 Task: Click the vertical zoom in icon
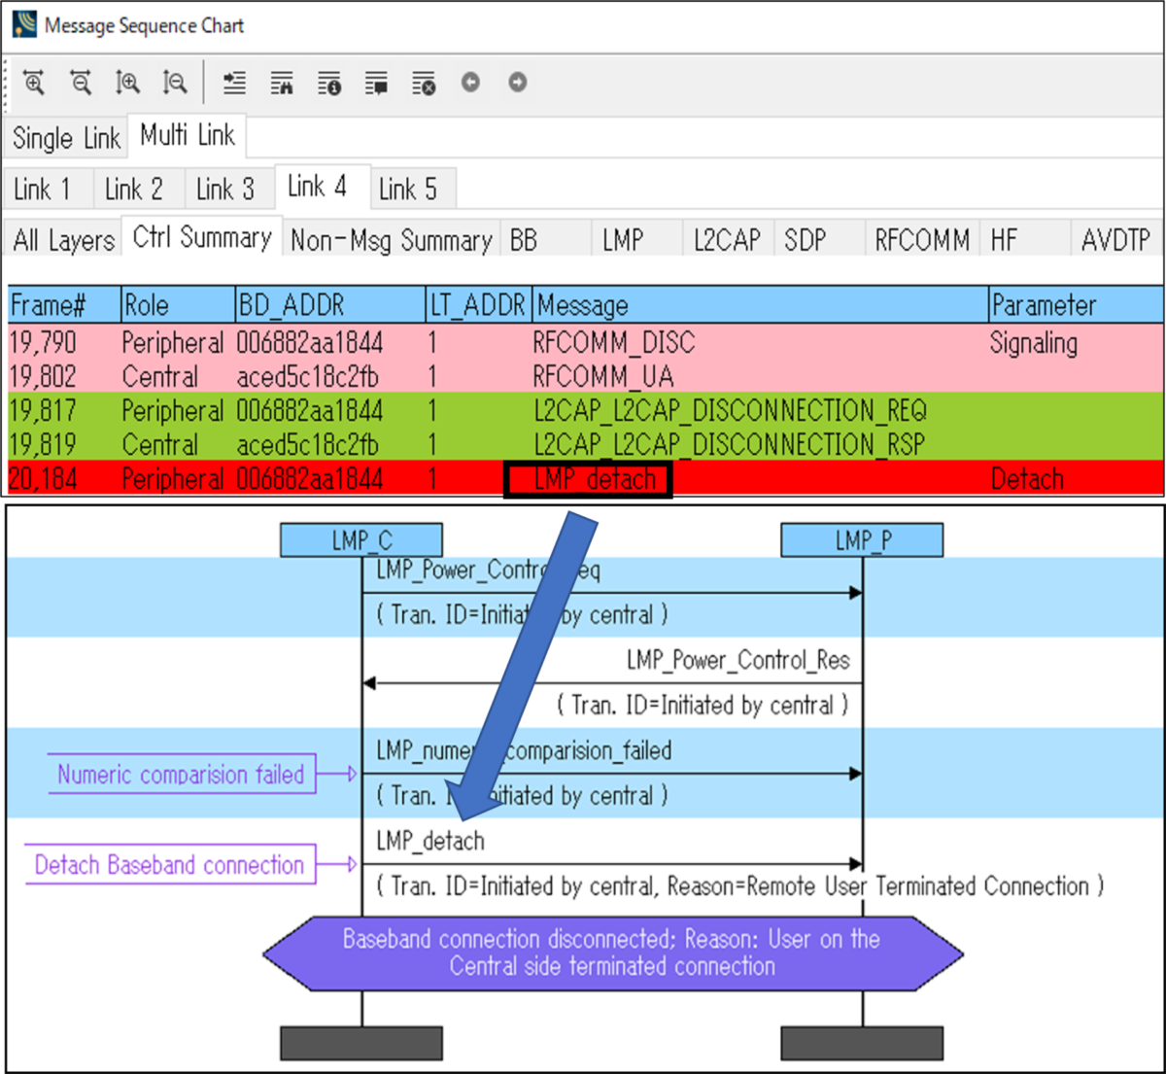127,83
